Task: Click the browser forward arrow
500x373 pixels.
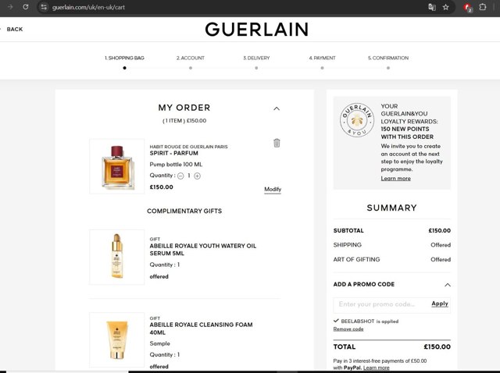Action: [10, 7]
